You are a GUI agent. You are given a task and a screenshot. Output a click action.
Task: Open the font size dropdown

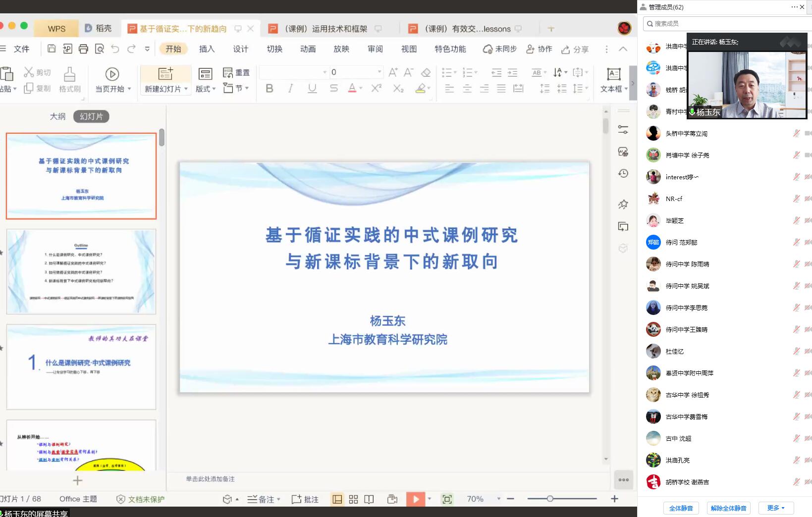click(x=379, y=72)
